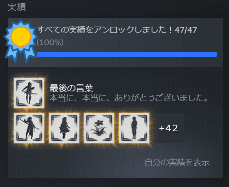Click the 最後の言葉 achievement title text
This screenshot has width=229, height=187.
click(71, 88)
